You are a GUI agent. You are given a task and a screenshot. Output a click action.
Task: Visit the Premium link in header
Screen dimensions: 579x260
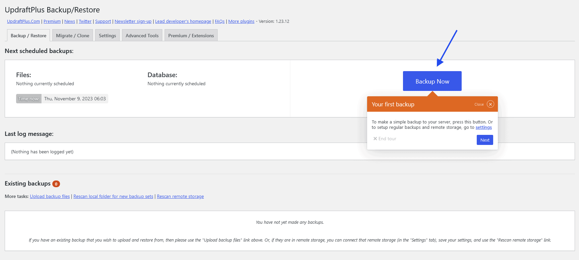pyautogui.click(x=52, y=21)
